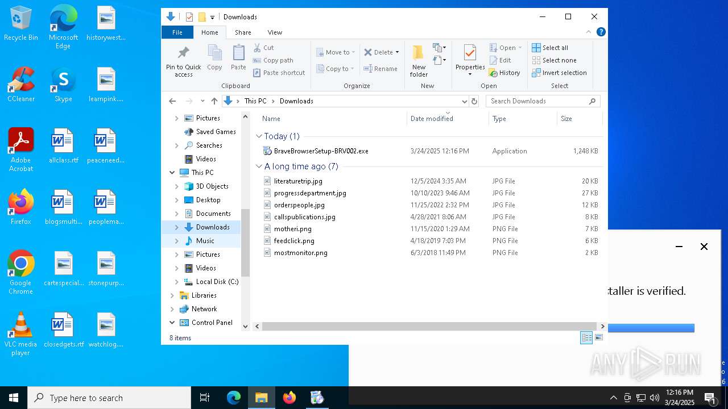
Task: Select Local Disk (C:) in tree
Action: (217, 282)
